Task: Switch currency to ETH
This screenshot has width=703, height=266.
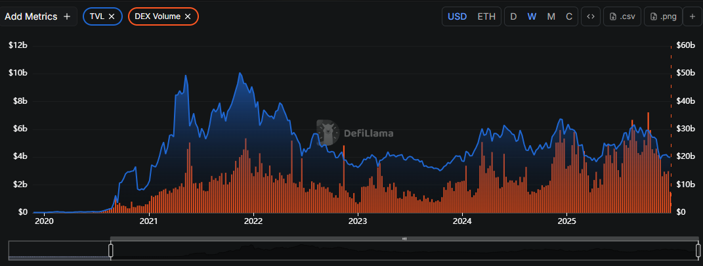Action: click(x=486, y=16)
